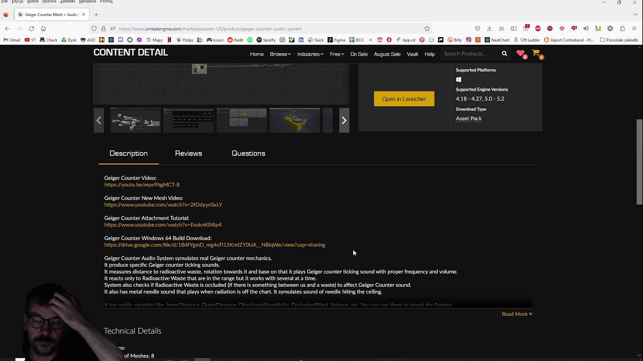643x361 pixels.
Task: Open the Spotify bookmark
Action: (266, 40)
